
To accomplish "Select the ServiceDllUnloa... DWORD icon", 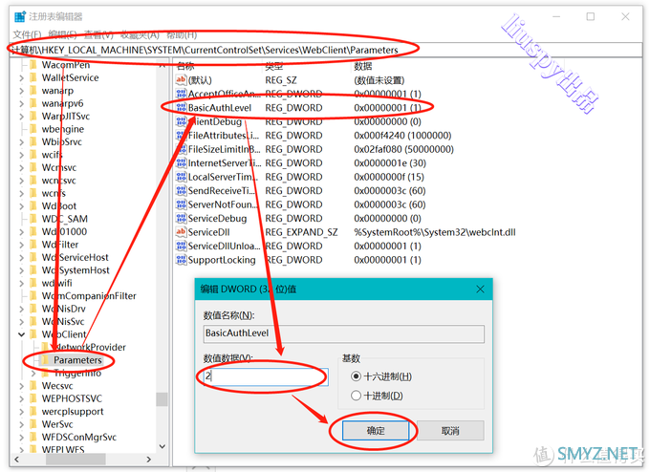I will tap(181, 247).
